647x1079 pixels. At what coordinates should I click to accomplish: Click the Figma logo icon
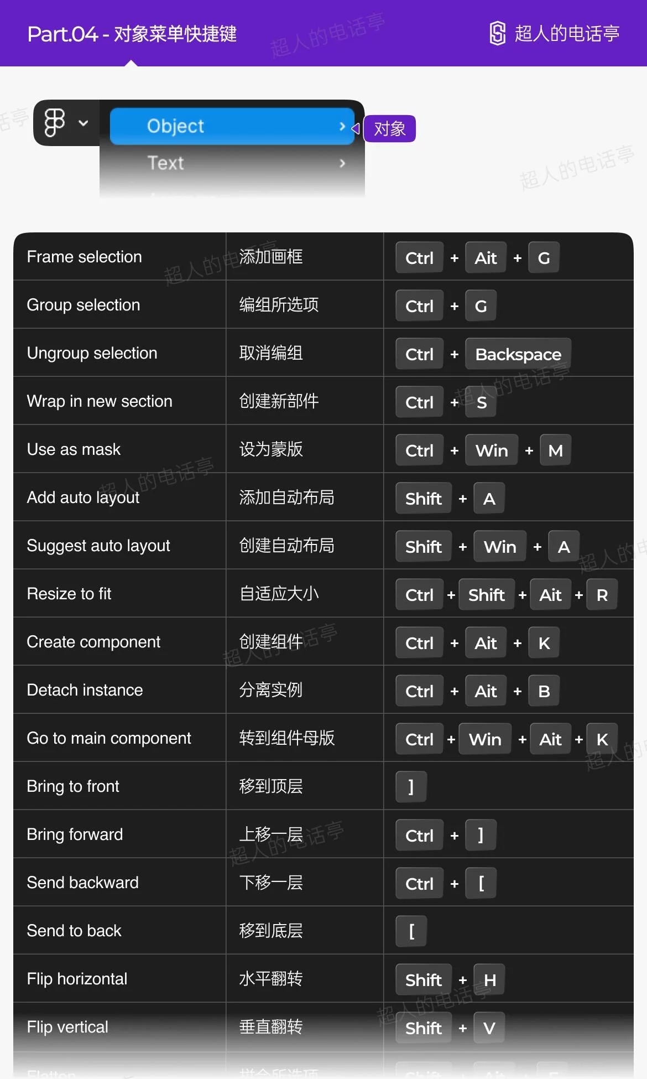click(x=54, y=122)
